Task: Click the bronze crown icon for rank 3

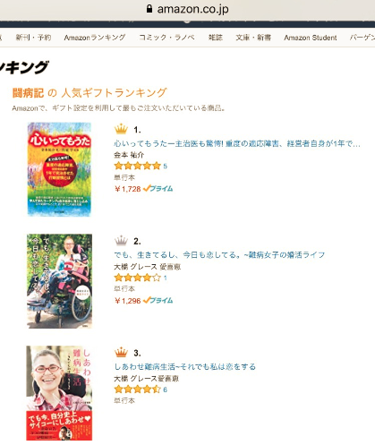Action: pyautogui.click(x=121, y=353)
